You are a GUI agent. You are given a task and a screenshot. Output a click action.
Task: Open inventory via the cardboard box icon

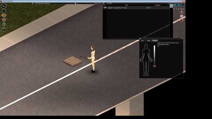(4, 16)
